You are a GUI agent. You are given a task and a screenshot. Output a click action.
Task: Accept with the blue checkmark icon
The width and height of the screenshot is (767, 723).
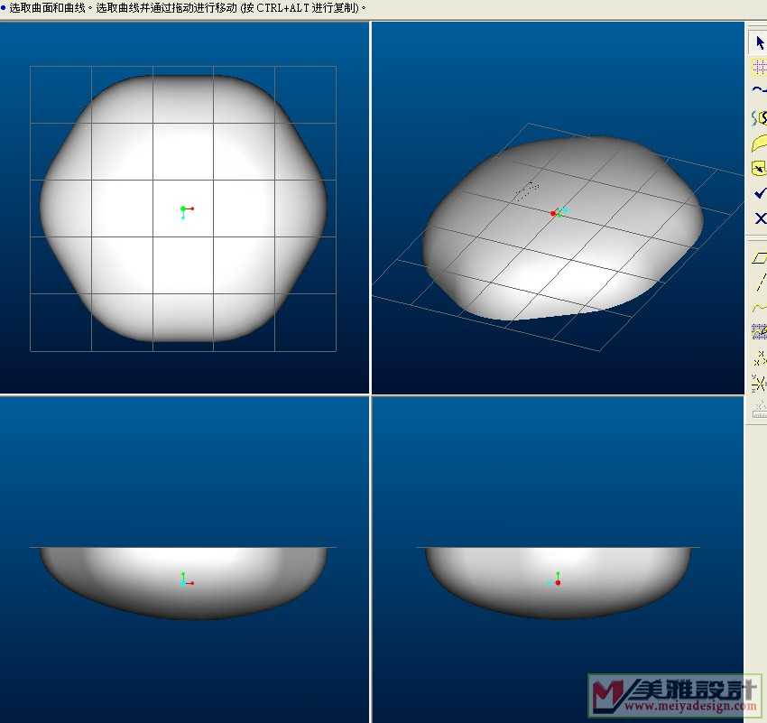759,194
